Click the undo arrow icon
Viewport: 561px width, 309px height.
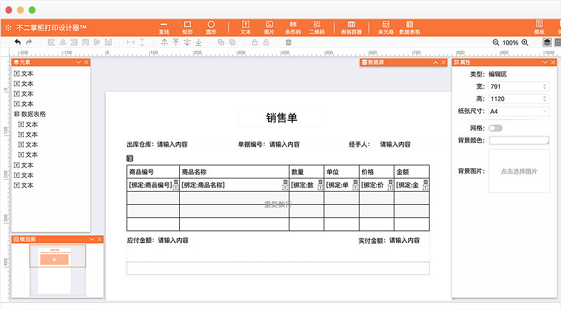point(17,42)
